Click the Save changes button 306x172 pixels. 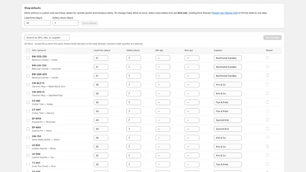(x=272, y=37)
